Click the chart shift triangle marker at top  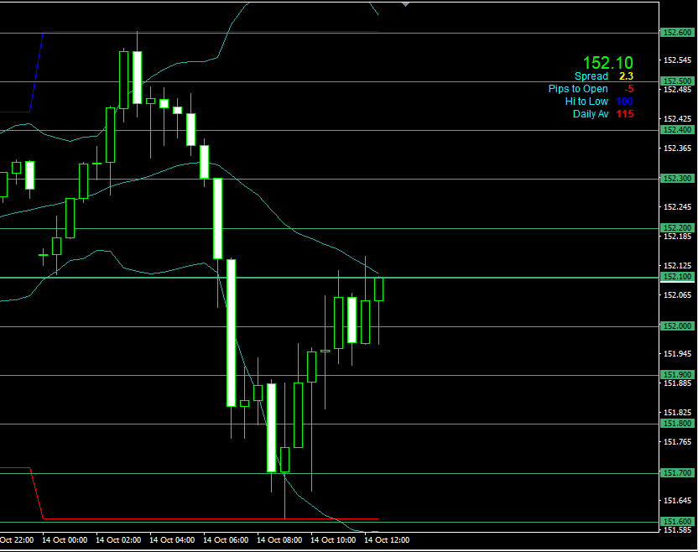(406, 4)
